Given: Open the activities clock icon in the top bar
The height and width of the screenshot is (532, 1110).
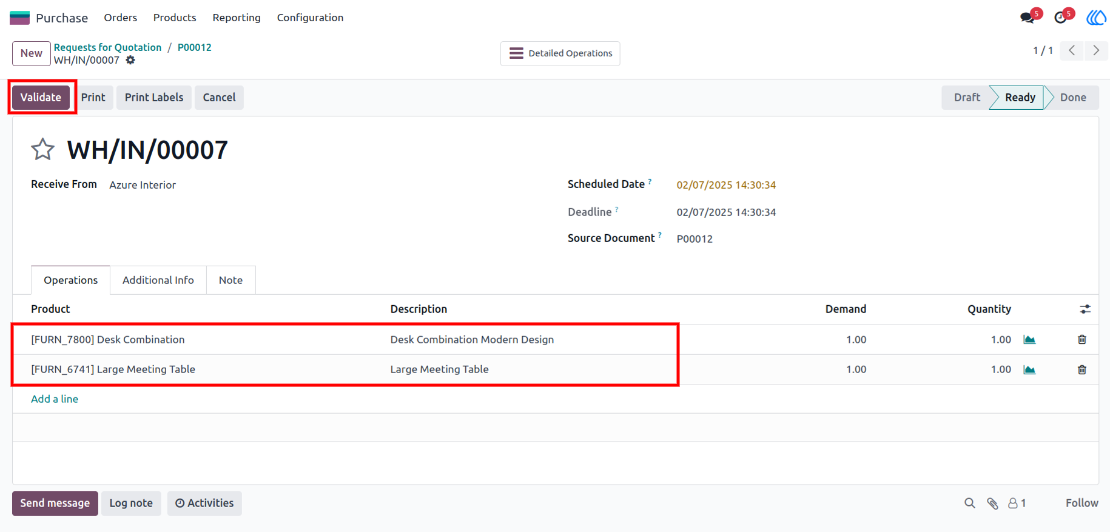Looking at the screenshot, I should coord(1060,17).
